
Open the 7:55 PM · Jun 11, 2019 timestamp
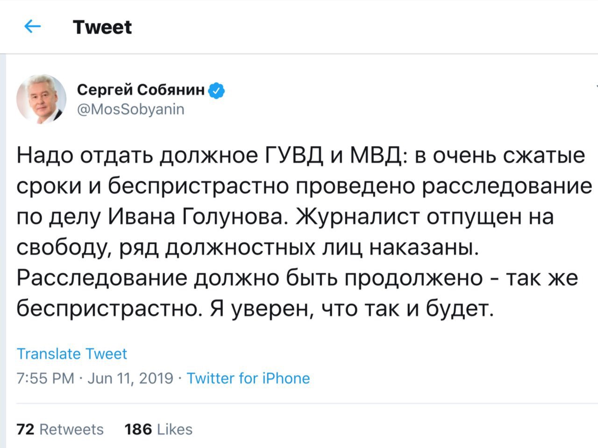tap(95, 378)
